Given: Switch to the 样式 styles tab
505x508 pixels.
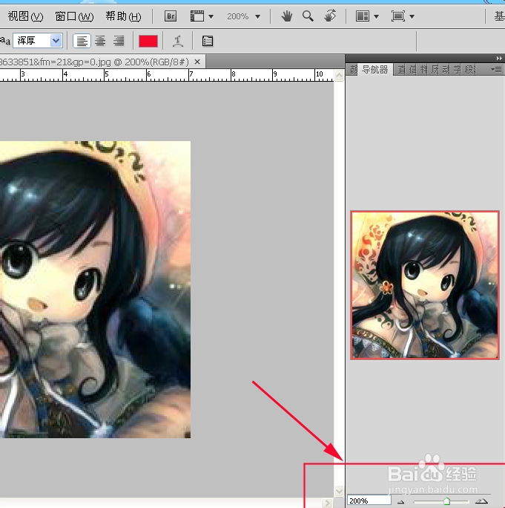Looking at the screenshot, I should [x=423, y=70].
